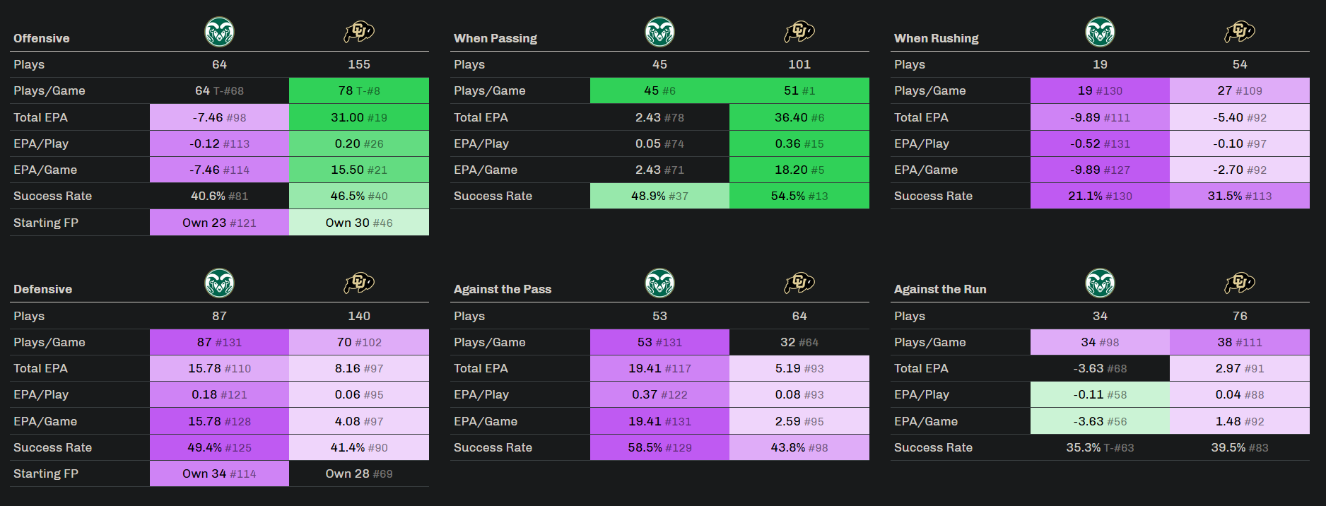This screenshot has height=506, width=1326.
Task: Click Colorado buffalo logo in Defensive table
Action: click(359, 283)
